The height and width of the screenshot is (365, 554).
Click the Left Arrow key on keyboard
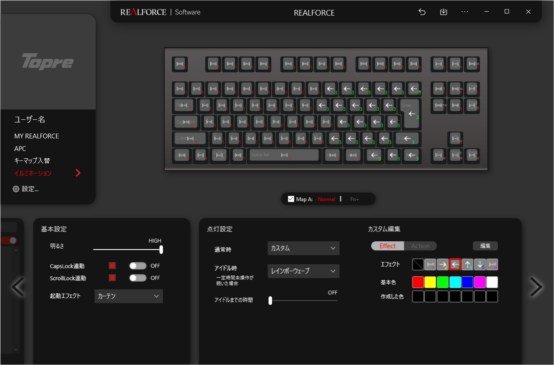pos(439,155)
